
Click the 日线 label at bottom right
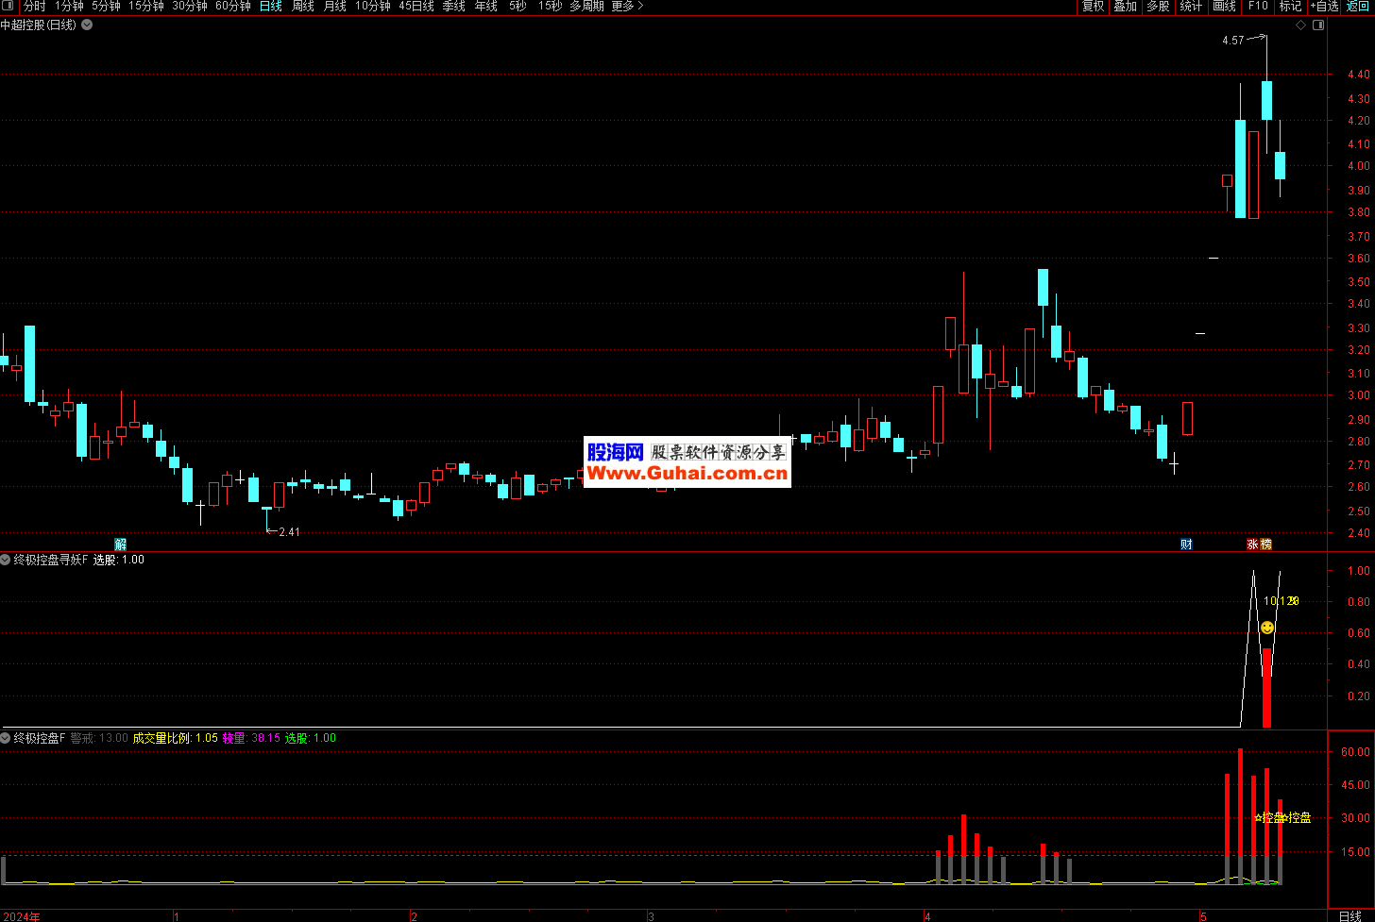[x=1350, y=915]
